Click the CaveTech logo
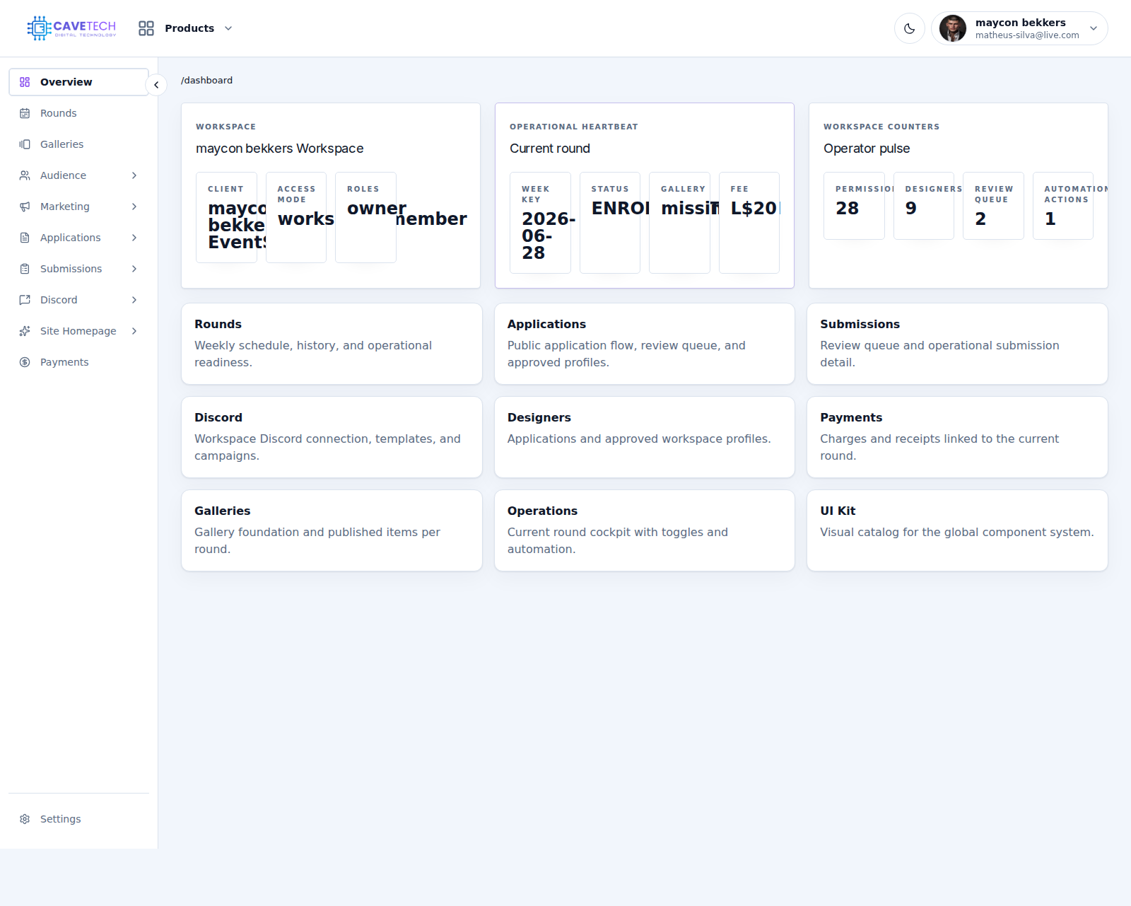The height and width of the screenshot is (906, 1131). 71,28
